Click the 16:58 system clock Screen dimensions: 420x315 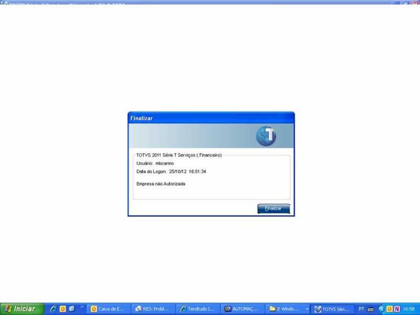point(409,309)
